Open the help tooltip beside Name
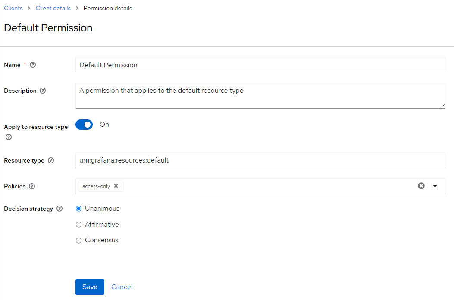The width and height of the screenshot is (454, 300). click(x=33, y=65)
